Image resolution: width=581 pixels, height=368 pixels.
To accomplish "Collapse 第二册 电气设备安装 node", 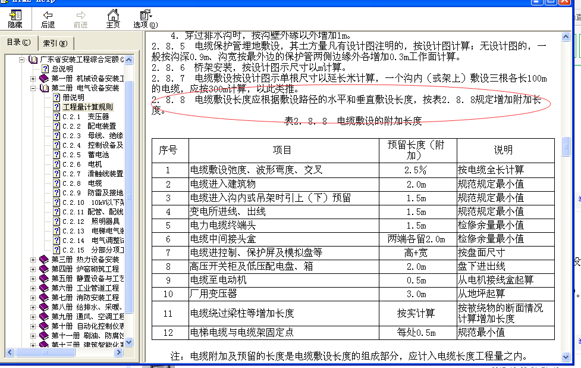I will pos(33,88).
